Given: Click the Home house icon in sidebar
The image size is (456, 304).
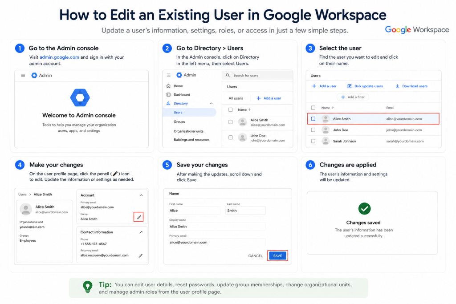Looking at the screenshot, I should click(168, 86).
